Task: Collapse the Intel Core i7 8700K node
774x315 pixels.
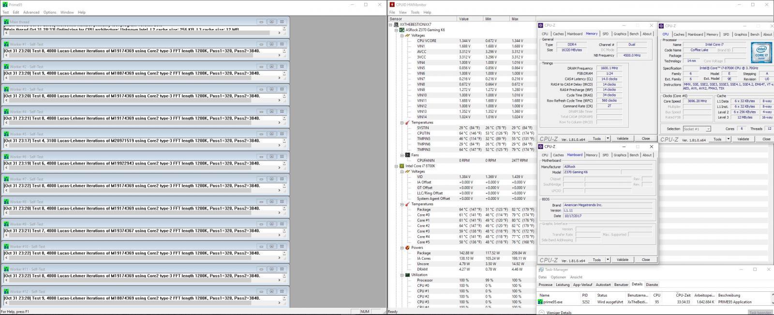Action: point(396,166)
